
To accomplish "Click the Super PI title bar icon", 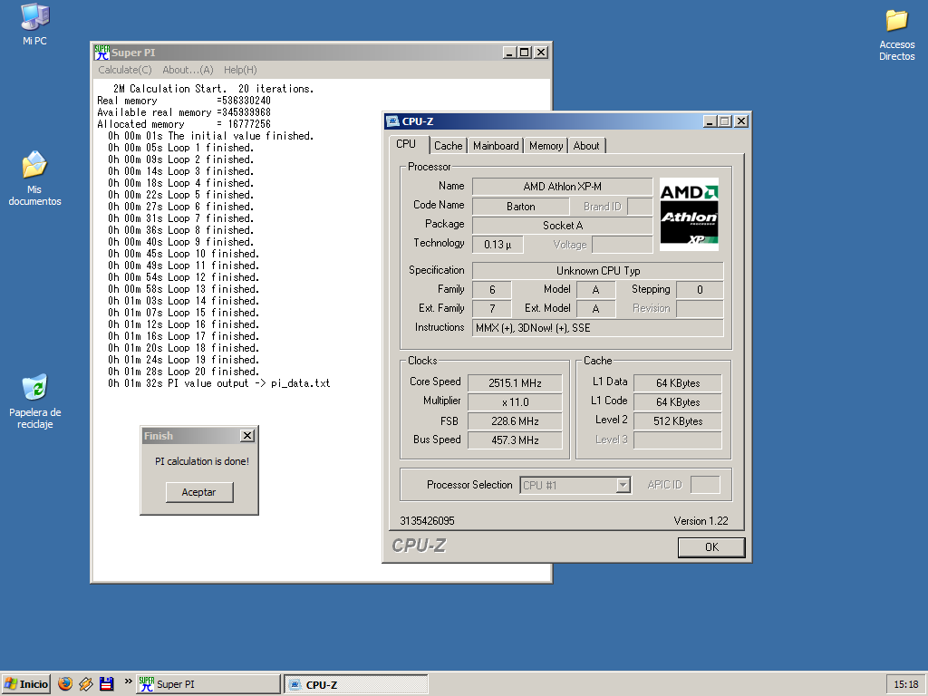I will coord(101,53).
